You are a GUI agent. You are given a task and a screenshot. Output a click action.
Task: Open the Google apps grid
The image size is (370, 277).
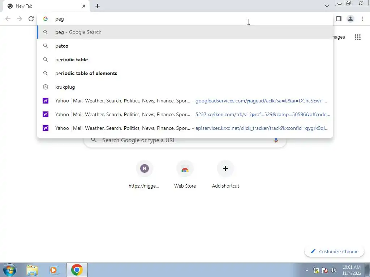tap(358, 37)
